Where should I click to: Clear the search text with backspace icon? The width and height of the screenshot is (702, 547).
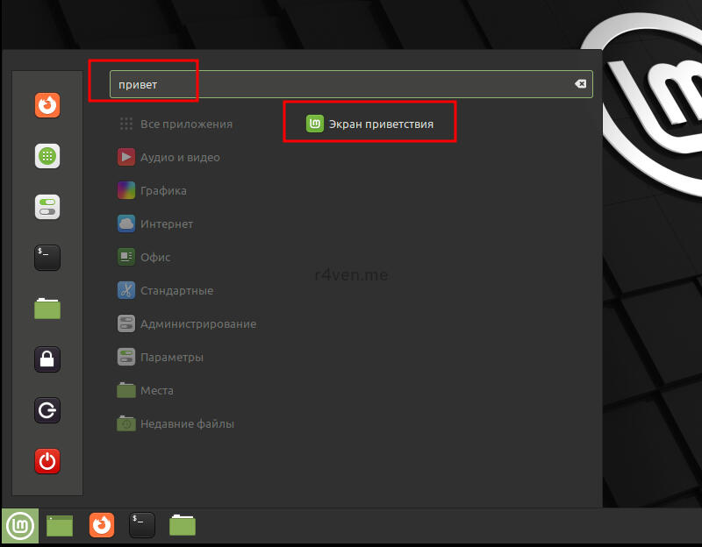coord(580,84)
